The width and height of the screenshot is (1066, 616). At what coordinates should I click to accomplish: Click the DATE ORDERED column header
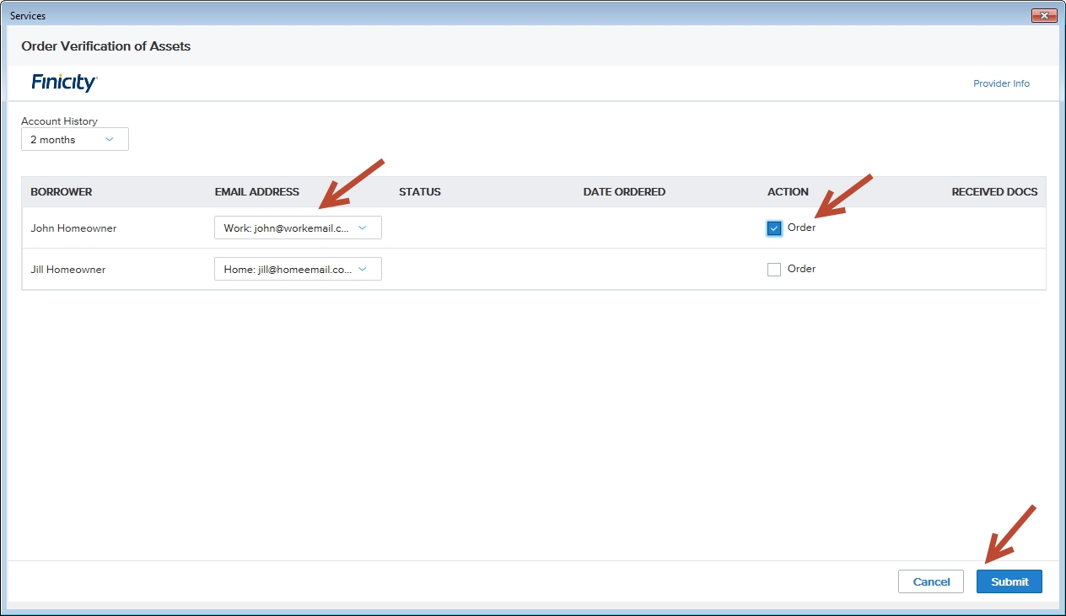[x=624, y=192]
